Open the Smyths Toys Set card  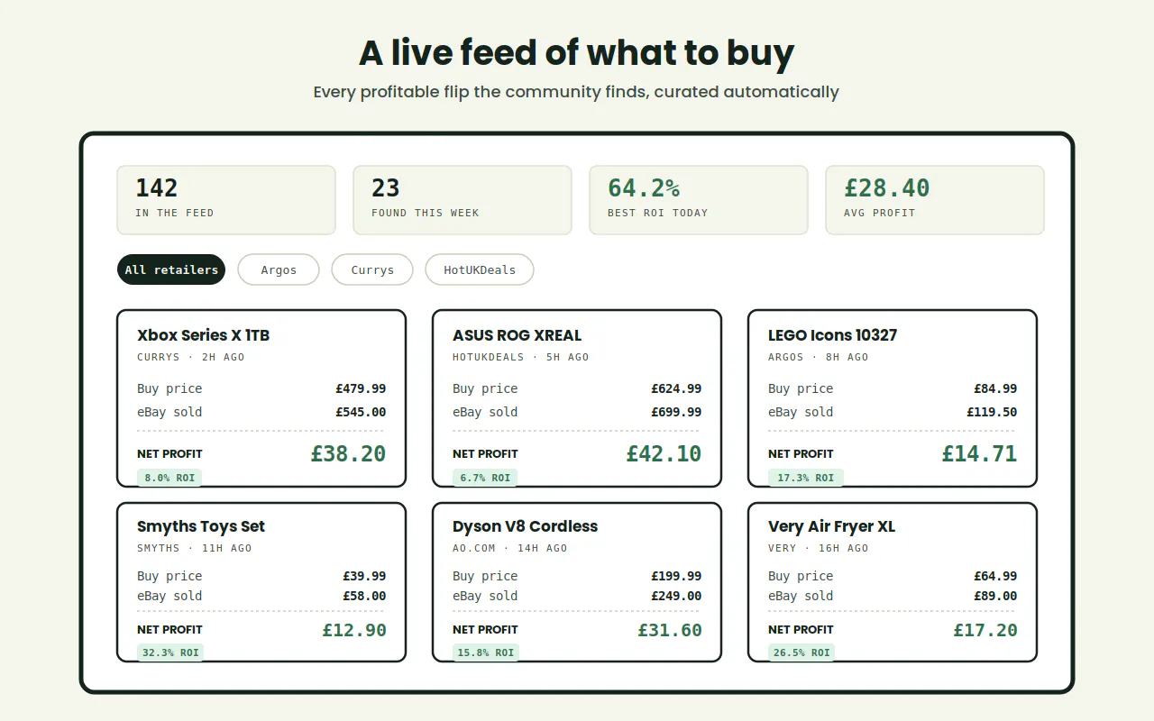(x=261, y=582)
